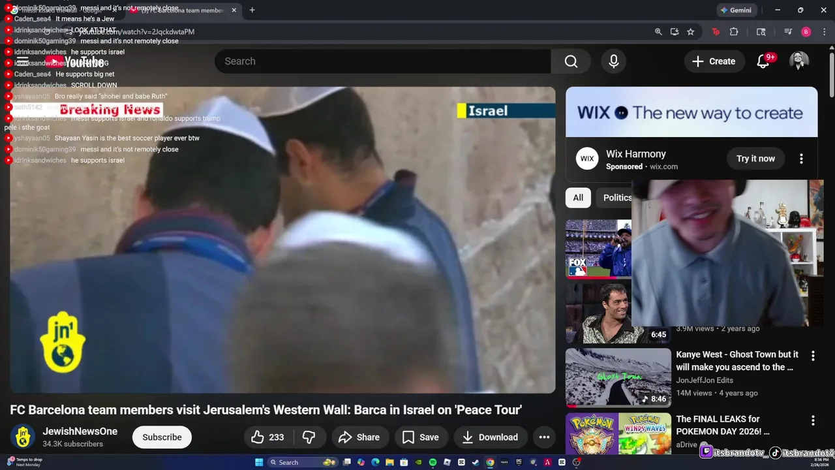Open the Wix ad options menu

coord(801,159)
